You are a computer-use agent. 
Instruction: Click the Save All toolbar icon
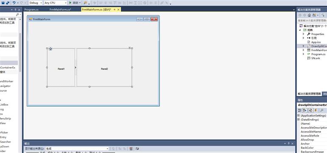point(8,3)
